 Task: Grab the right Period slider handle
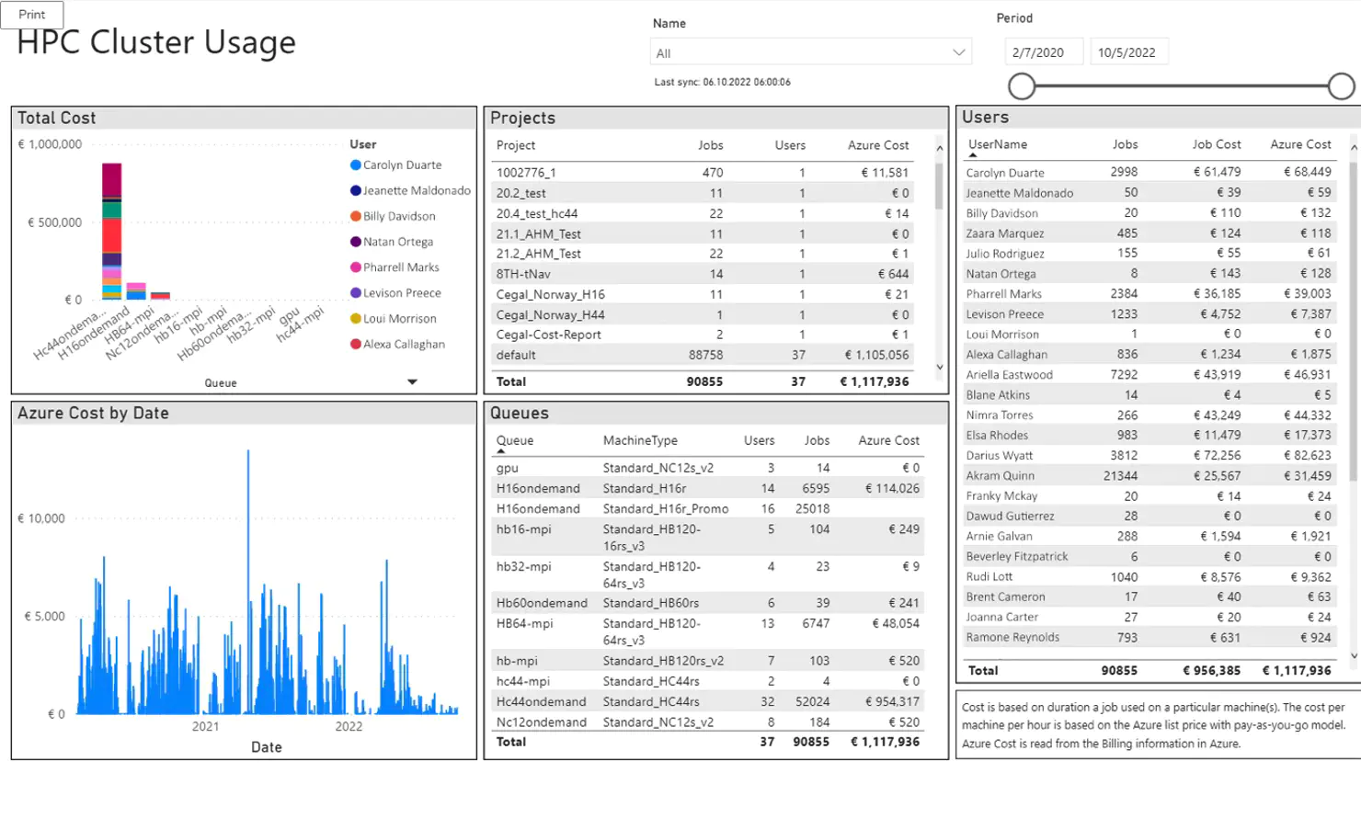(x=1341, y=86)
